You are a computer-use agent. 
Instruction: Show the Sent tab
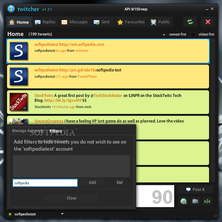(102, 22)
